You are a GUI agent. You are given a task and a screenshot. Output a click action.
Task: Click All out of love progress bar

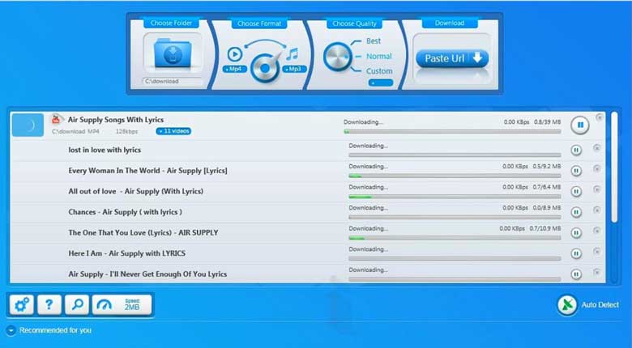click(455, 197)
